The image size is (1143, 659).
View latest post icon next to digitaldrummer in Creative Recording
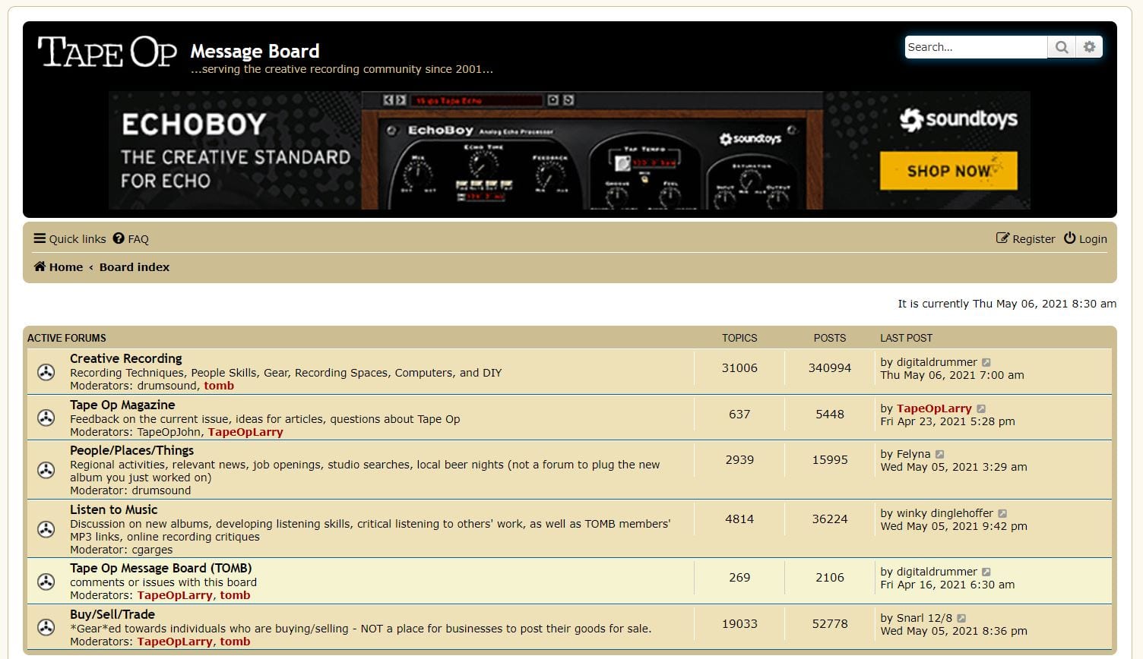(x=986, y=363)
